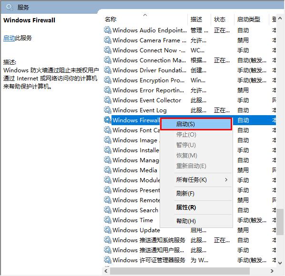
Task: Choose 启动(S) in the context menu
Action: 196,124
